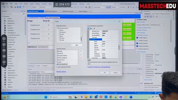Click the Property Pages wrench in Fields dialog
The height and width of the screenshot is (100, 178).
[94, 29]
